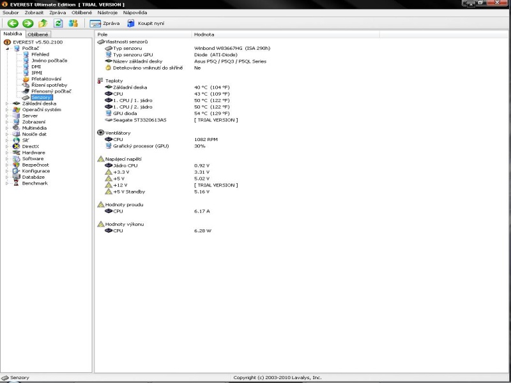Click the Vlastnosti senzorů section icon
The image size is (511, 383).
tap(101, 41)
